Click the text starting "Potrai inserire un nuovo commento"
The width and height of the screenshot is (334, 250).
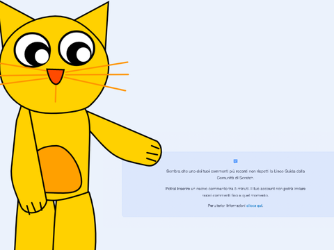tap(235, 192)
